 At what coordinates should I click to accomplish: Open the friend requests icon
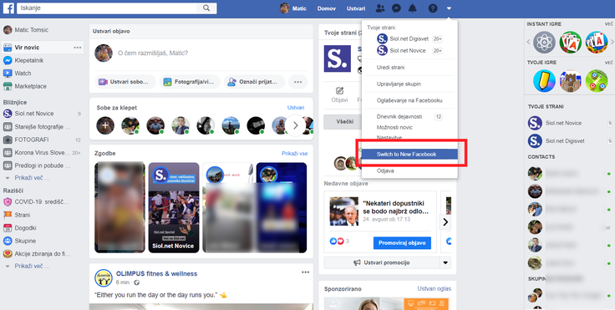pyautogui.click(x=379, y=8)
